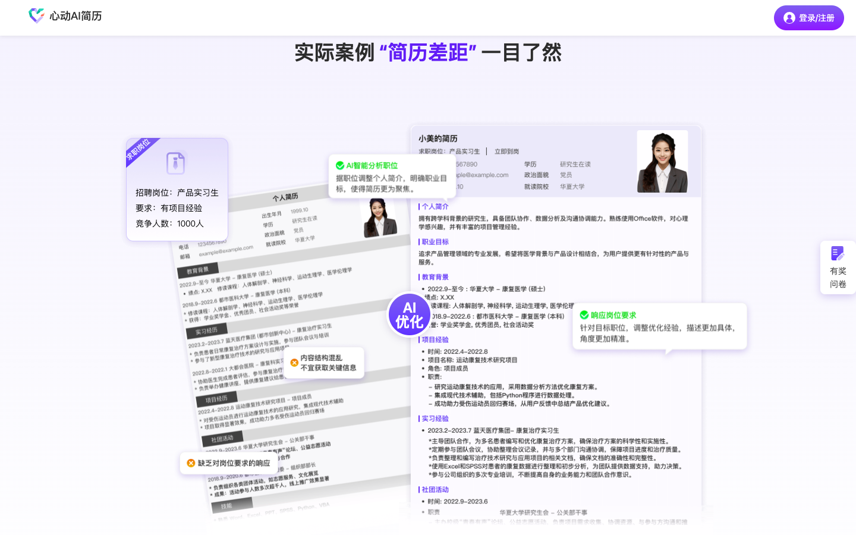Click the AI智能分析职位 tooltip title
The image size is (856, 535).
pos(372,165)
